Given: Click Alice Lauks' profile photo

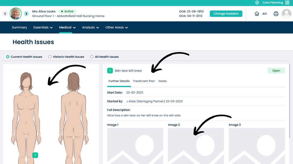Looking at the screenshot, I should coord(16,14).
